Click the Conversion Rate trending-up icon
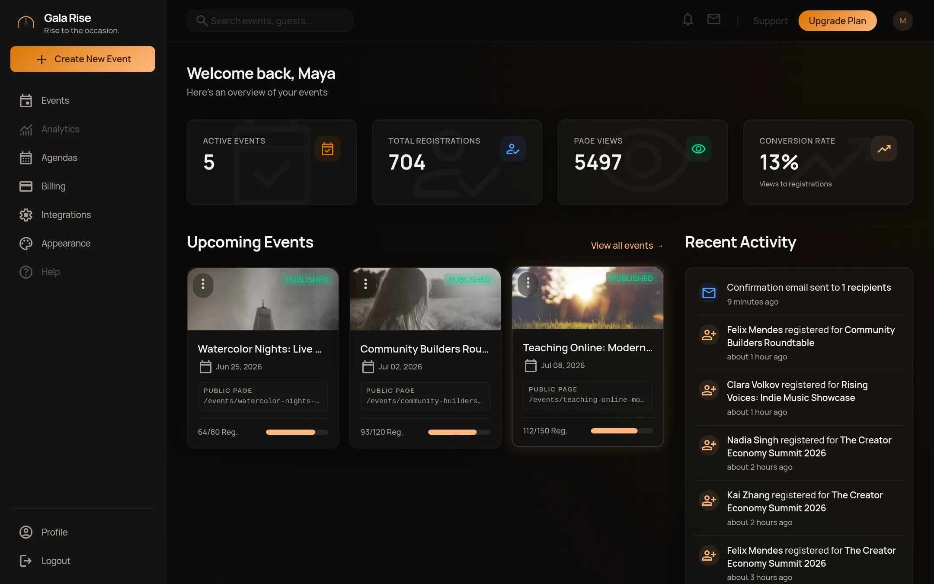Screen dimensions: 934x584 coord(884,149)
